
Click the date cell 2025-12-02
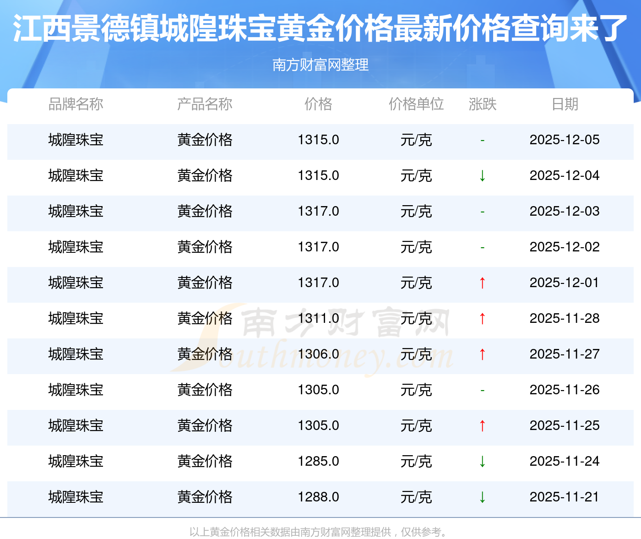click(x=565, y=247)
